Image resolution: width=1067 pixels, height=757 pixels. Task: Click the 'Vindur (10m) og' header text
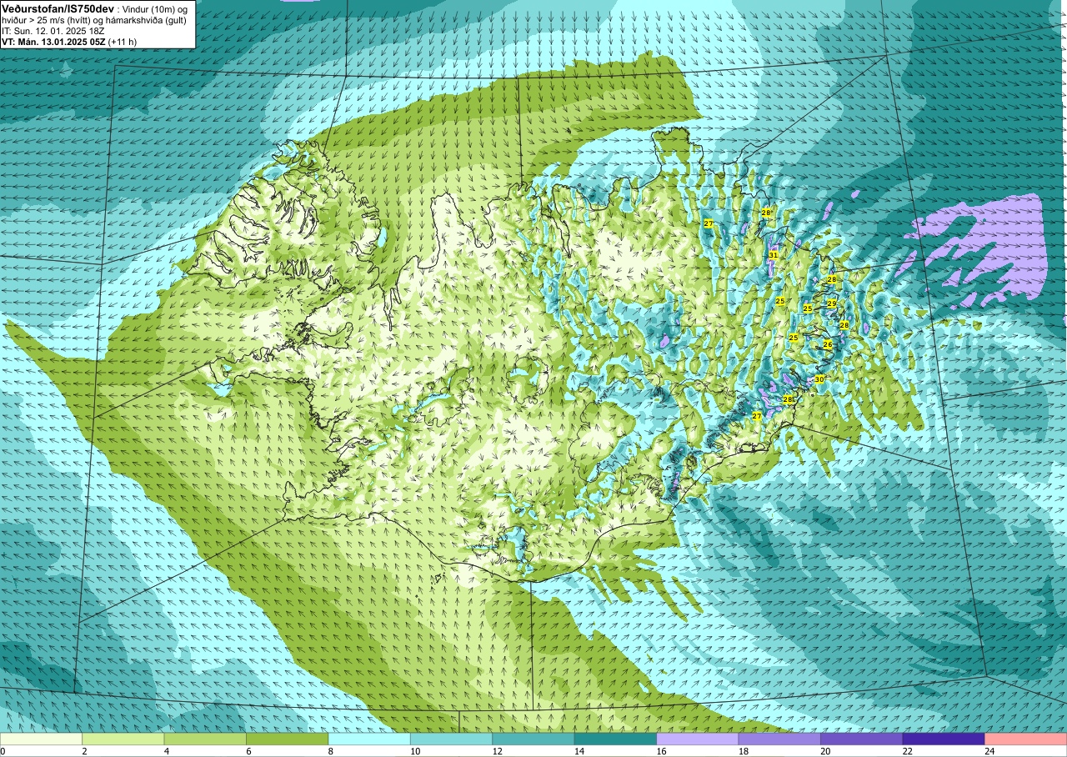155,8
